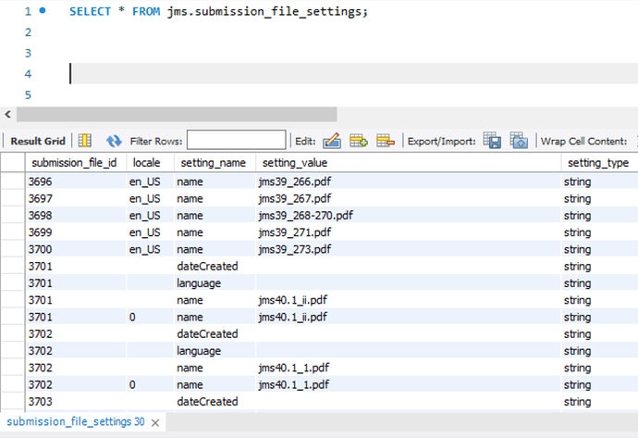This screenshot has height=438, width=638.
Task: Click the editor horizontal scrollbar thumb
Action: (x=177, y=115)
